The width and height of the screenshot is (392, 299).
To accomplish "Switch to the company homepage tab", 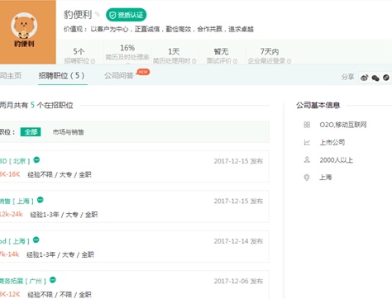I will click(x=11, y=75).
